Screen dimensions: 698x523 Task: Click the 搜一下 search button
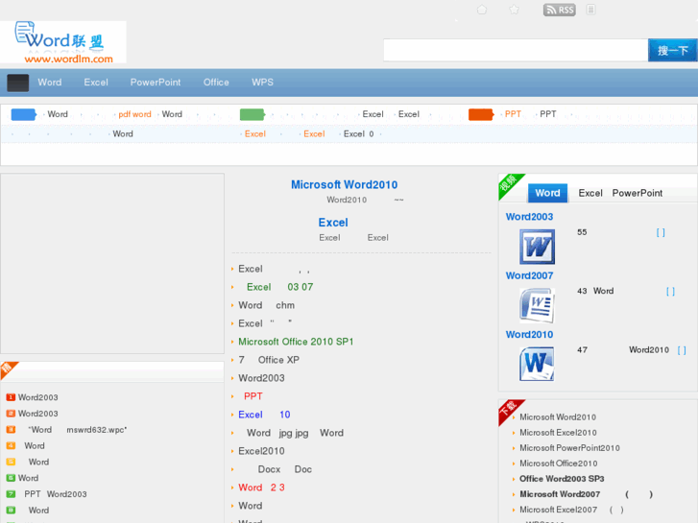point(673,50)
